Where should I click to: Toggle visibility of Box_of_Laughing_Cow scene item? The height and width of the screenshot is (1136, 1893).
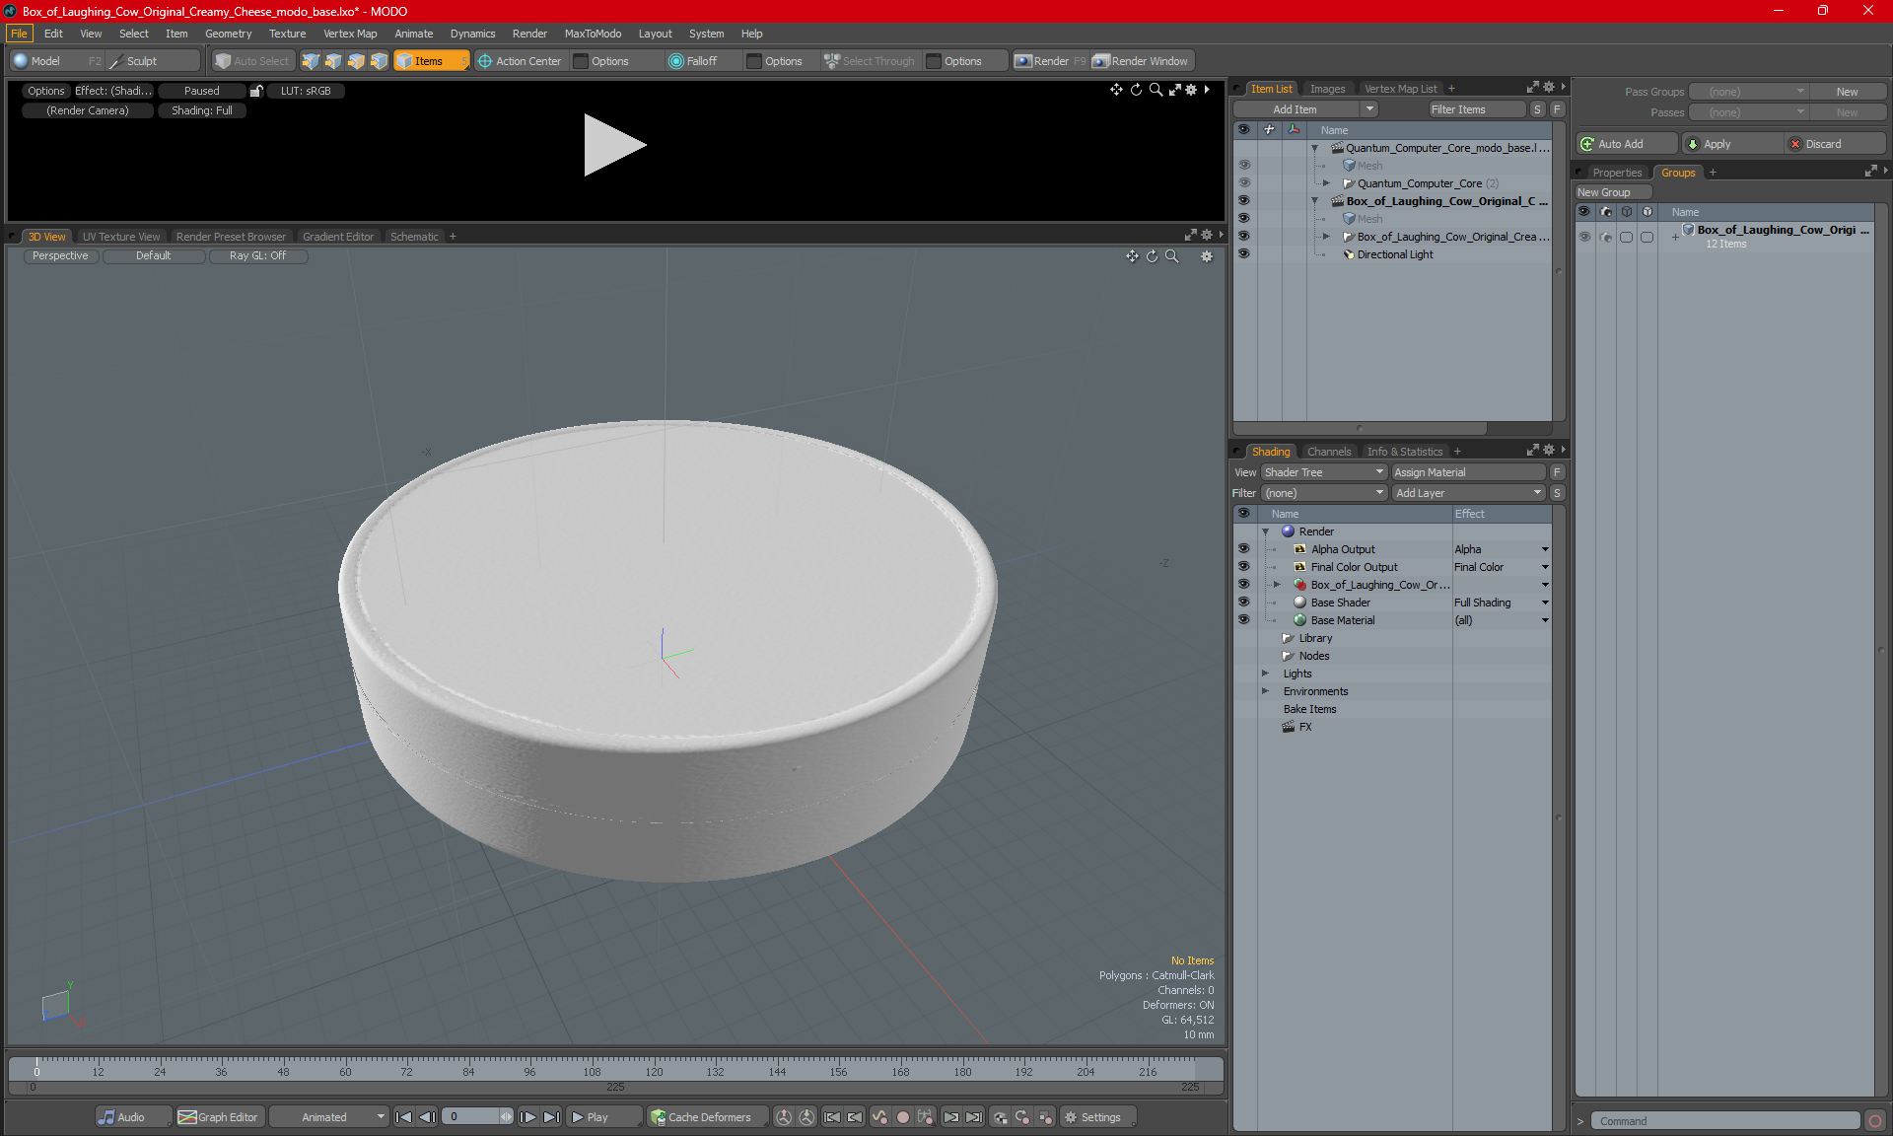pyautogui.click(x=1244, y=201)
